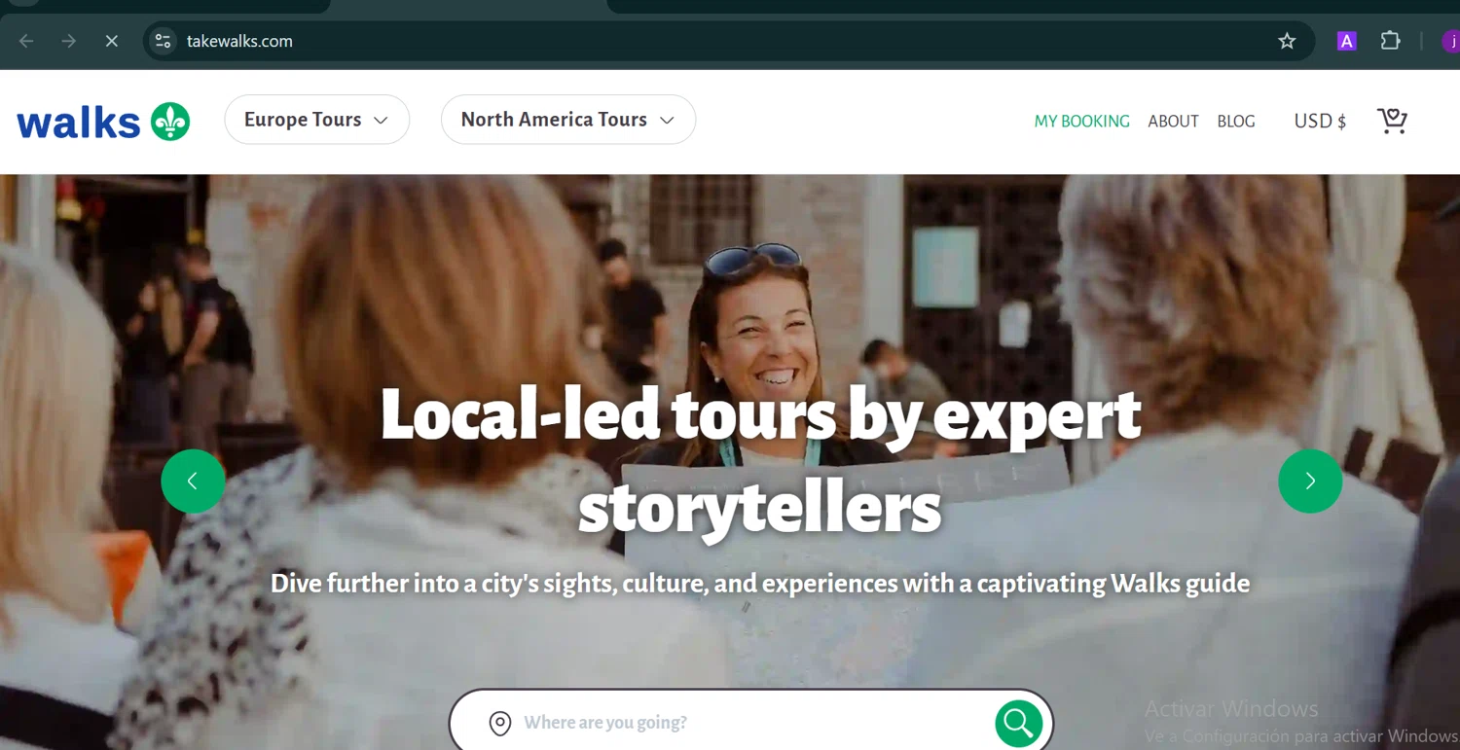This screenshot has width=1460, height=750.
Task: Click the purple A extension icon
Action: 1346,41
